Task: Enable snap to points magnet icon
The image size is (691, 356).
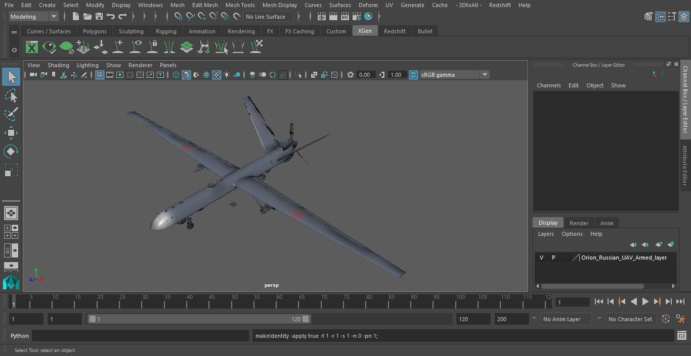Action: point(201,17)
